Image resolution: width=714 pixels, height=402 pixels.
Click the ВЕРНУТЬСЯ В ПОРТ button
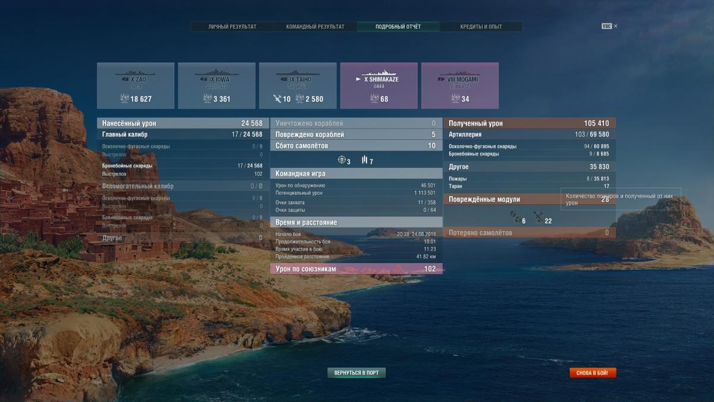(x=356, y=373)
